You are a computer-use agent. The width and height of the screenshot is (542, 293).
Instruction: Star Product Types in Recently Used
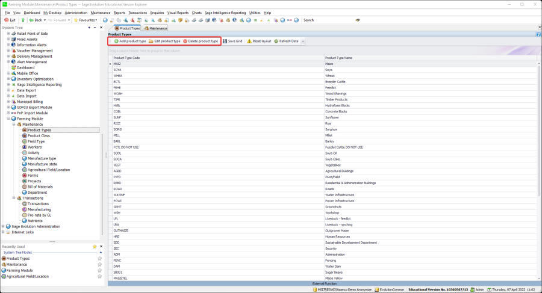[x=100, y=258]
